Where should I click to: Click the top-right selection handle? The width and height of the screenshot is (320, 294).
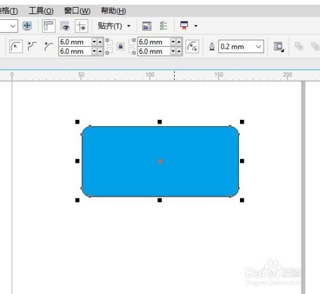242,122
